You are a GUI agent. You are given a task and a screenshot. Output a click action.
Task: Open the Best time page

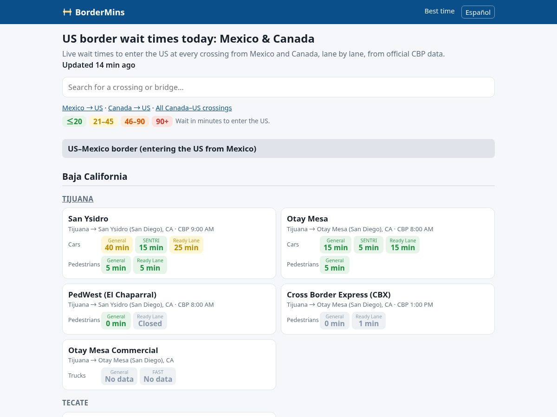tap(439, 11)
